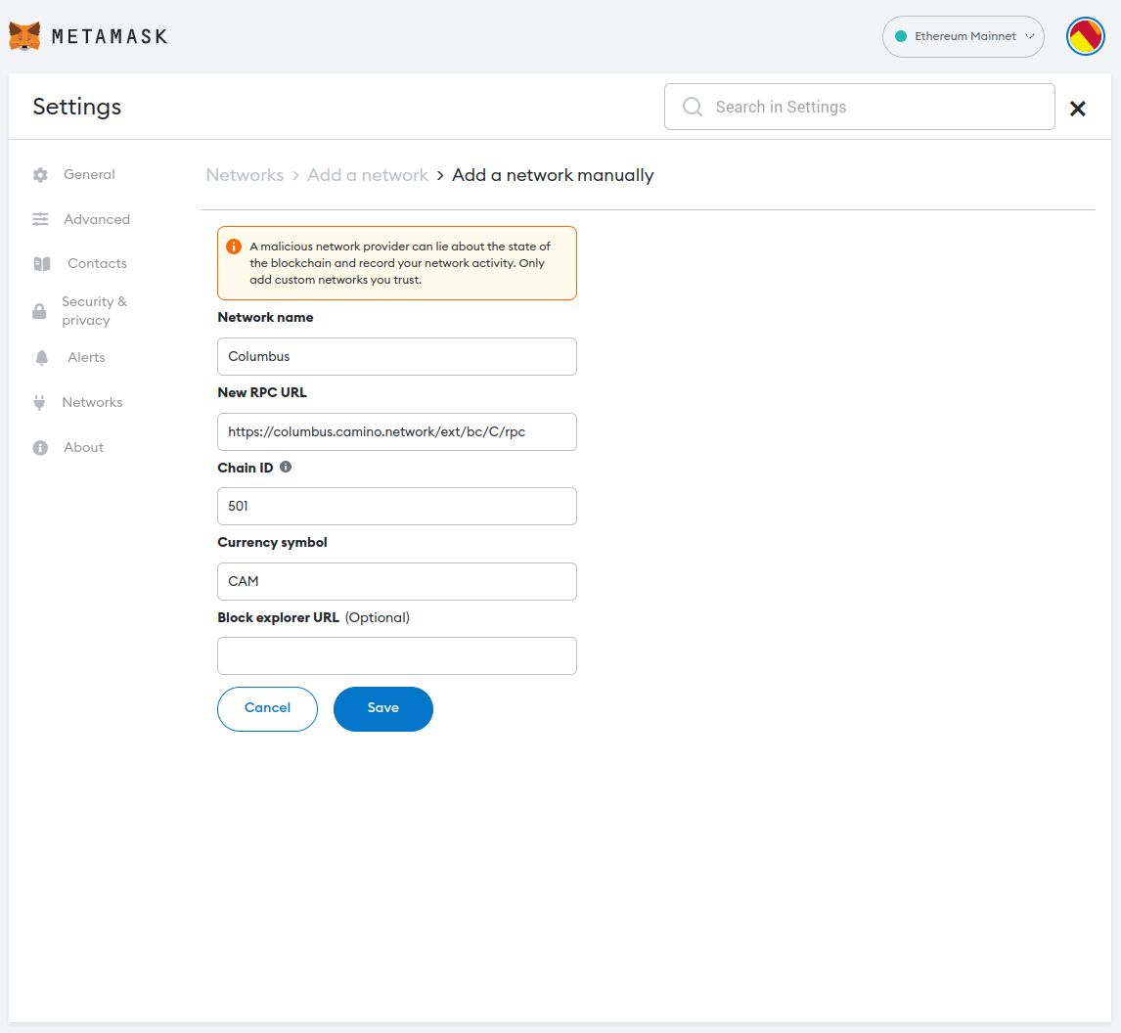Click the About info icon
The image size is (1121, 1033).
tap(40, 448)
